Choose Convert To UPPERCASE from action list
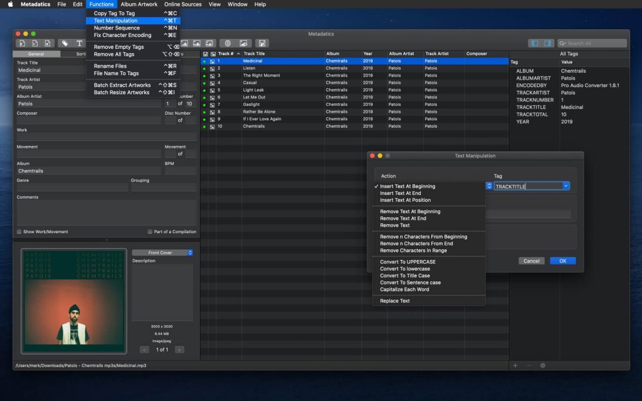 [408, 262]
